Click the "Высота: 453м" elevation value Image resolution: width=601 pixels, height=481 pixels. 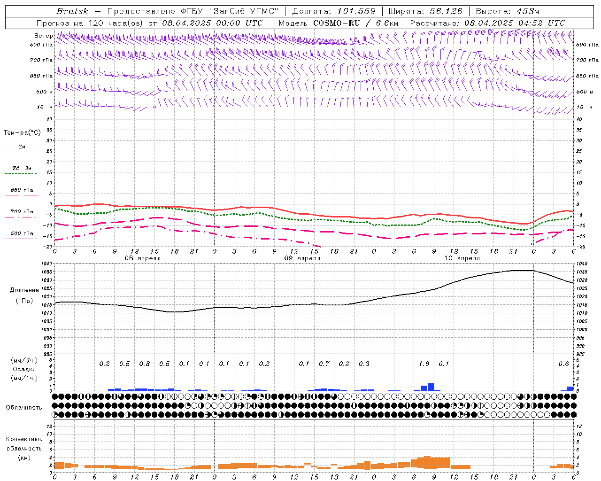click(507, 11)
